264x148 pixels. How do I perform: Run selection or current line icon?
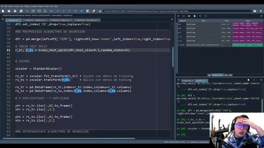[45, 11]
